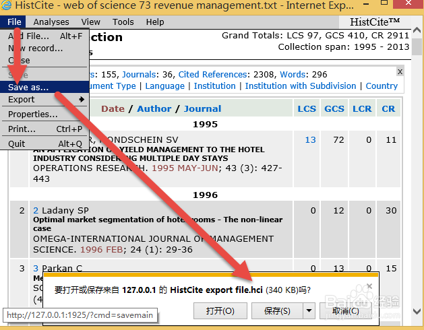The height and width of the screenshot is (330, 424).
Task: Sort by Author column header
Action: click(x=154, y=108)
